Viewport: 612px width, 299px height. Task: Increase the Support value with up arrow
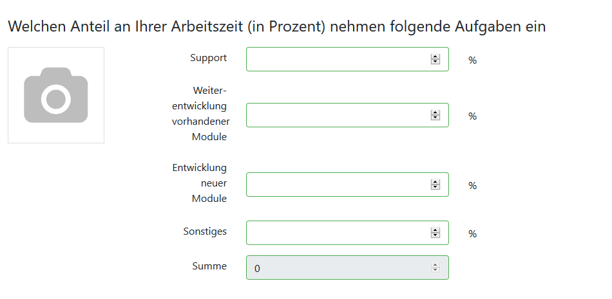tap(435, 57)
